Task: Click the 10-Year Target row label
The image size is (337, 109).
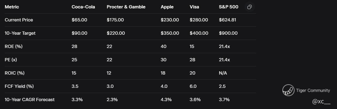Action: coord(20,33)
